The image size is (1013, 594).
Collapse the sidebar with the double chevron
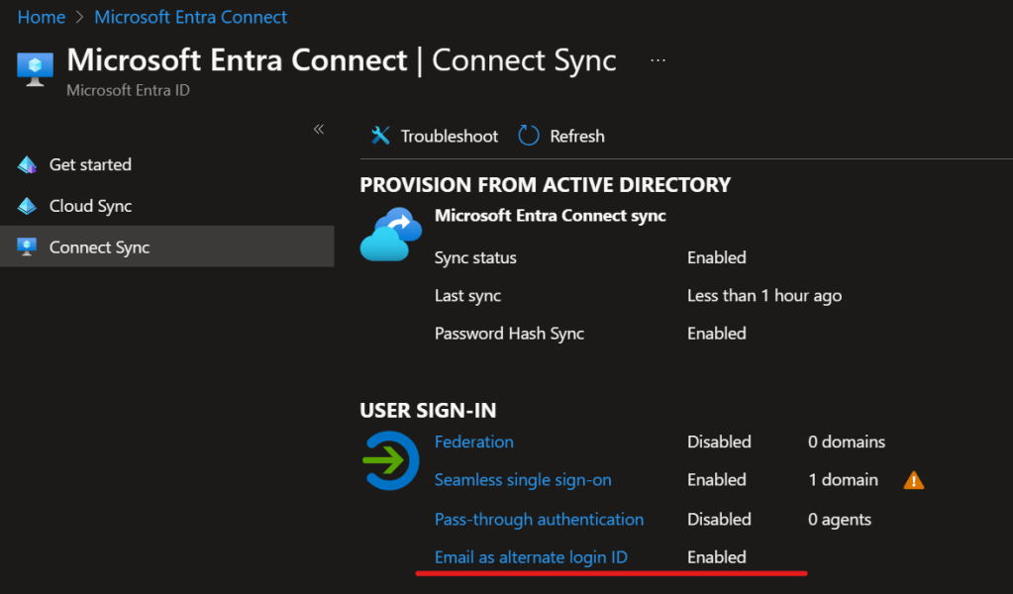319,130
